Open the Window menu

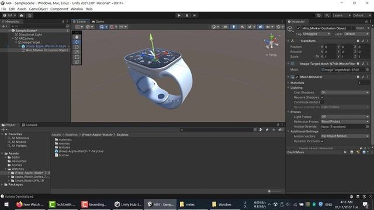coord(77,9)
